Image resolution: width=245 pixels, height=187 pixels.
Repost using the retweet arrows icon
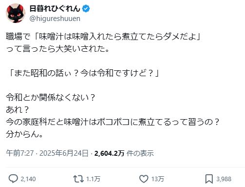[x=78, y=179]
